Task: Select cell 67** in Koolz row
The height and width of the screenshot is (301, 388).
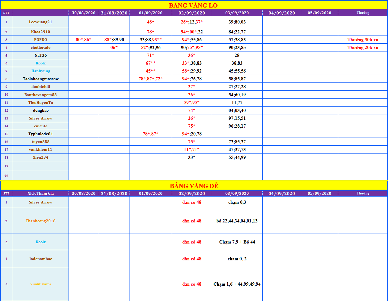Action: pyautogui.click(x=151, y=63)
